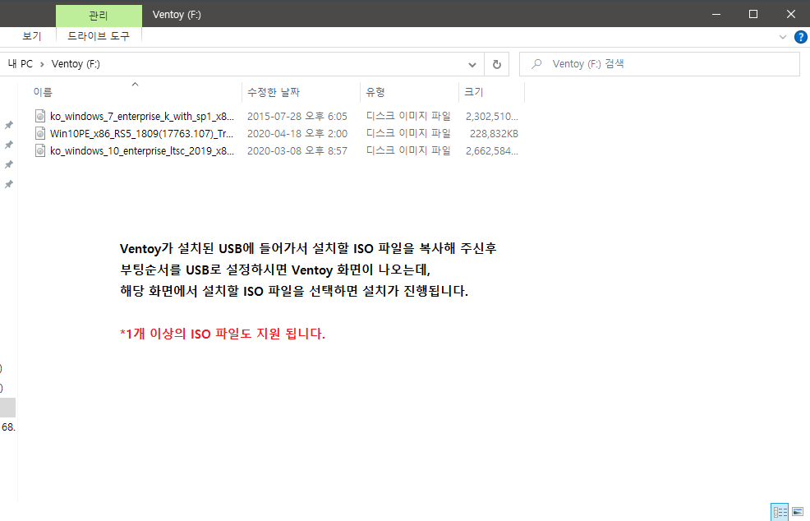Minimize the Ventoy (F:) window
The image size is (810, 521).
[716, 14]
